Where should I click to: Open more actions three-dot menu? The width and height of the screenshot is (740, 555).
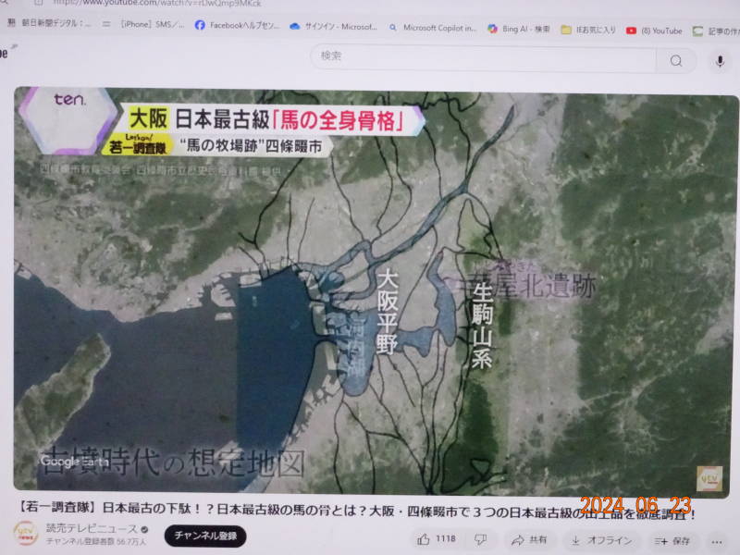coord(717,542)
